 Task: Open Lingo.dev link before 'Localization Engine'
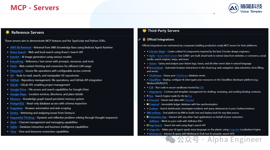234,130
